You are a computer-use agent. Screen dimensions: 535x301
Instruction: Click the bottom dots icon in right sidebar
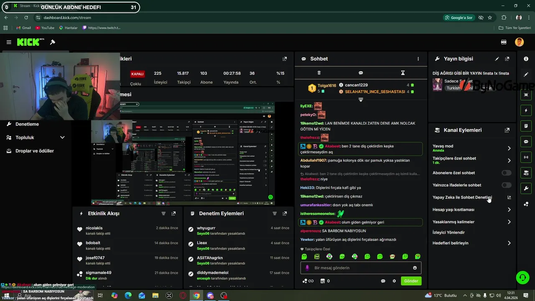(x=526, y=204)
